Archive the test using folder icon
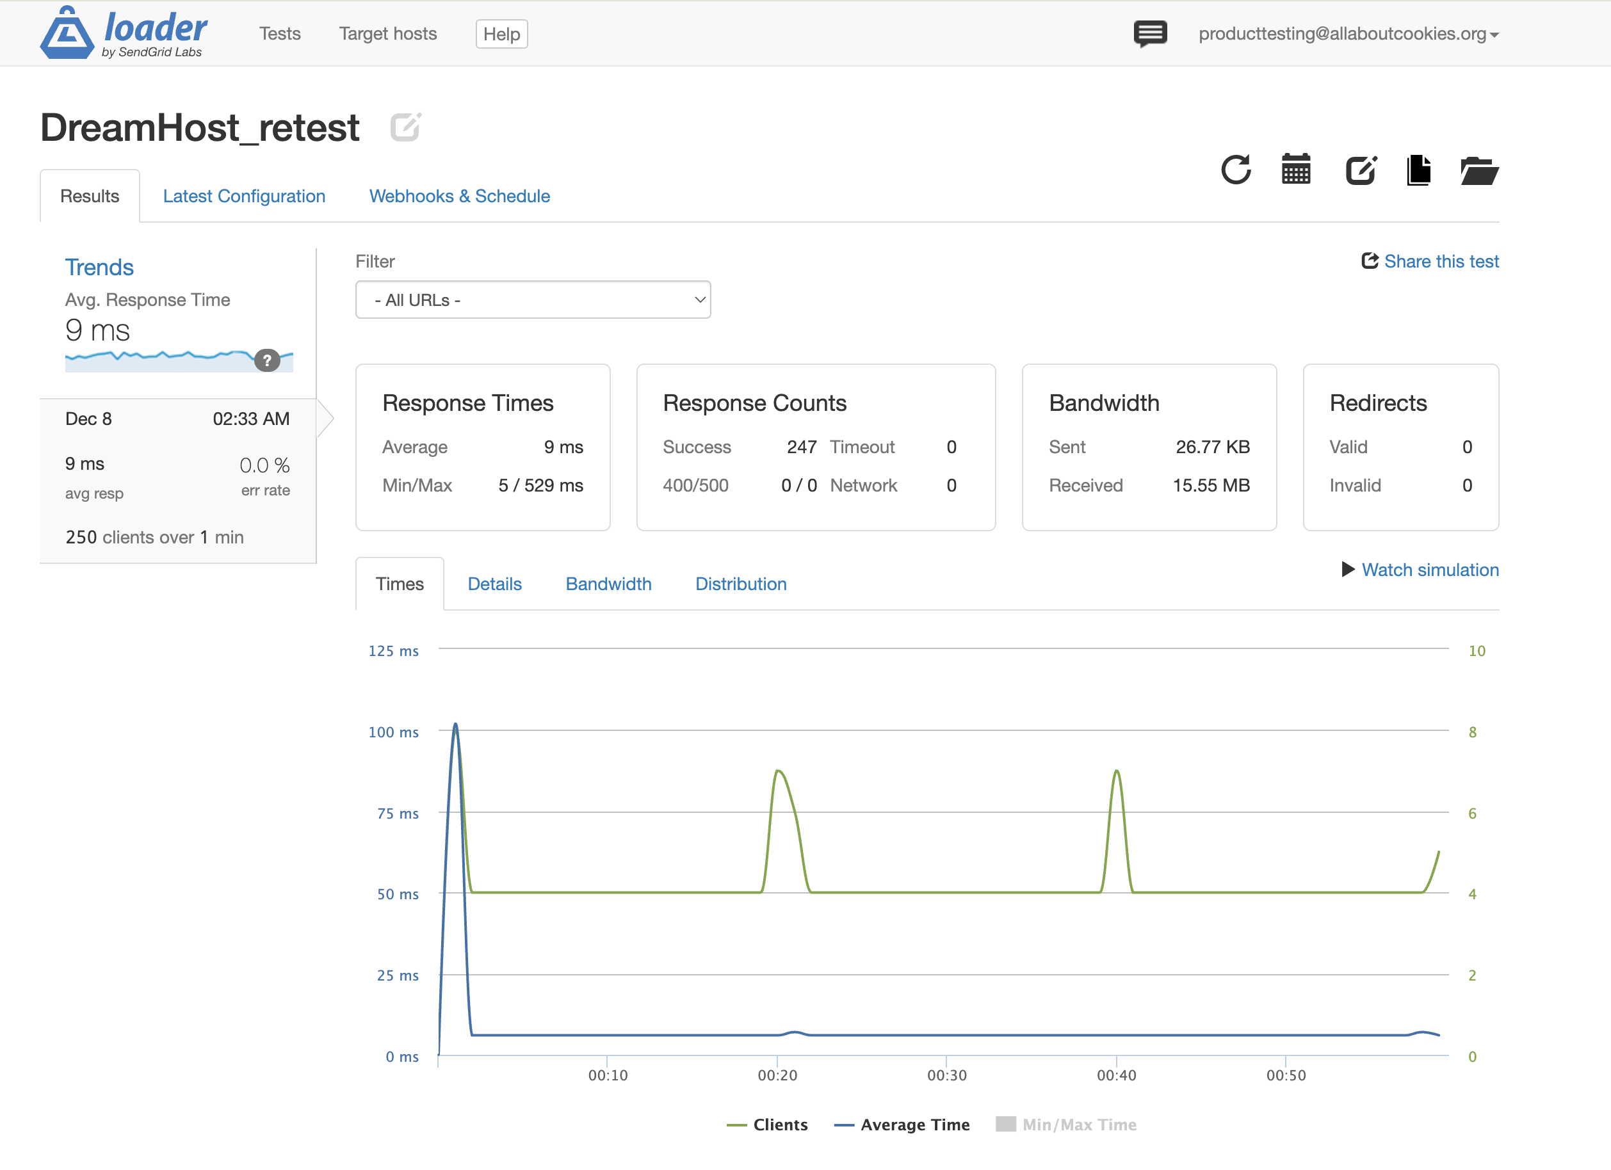Image resolution: width=1611 pixels, height=1170 pixels. (x=1479, y=170)
